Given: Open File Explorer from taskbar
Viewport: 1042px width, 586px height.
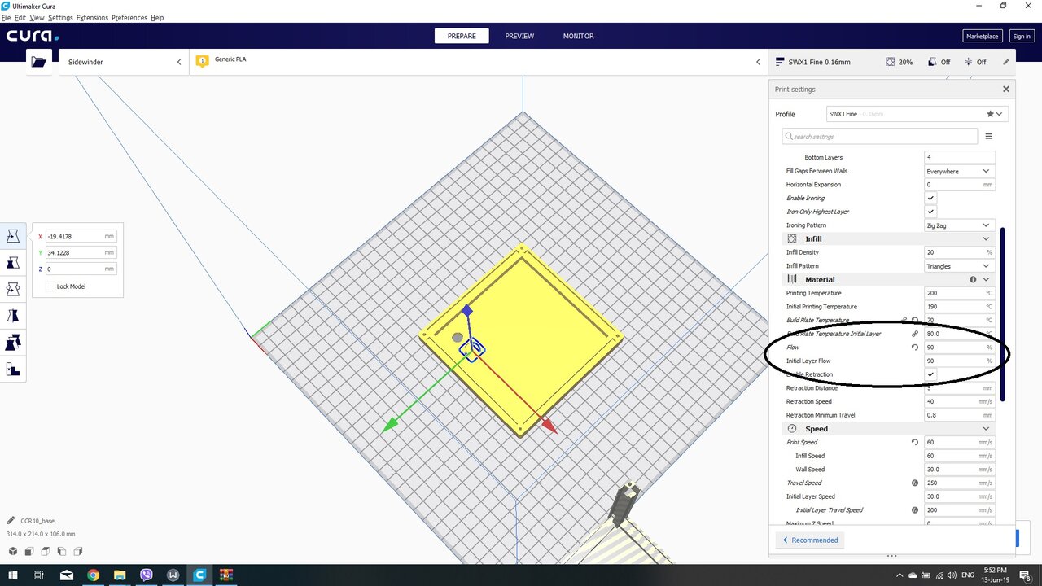Looking at the screenshot, I should click(x=120, y=575).
